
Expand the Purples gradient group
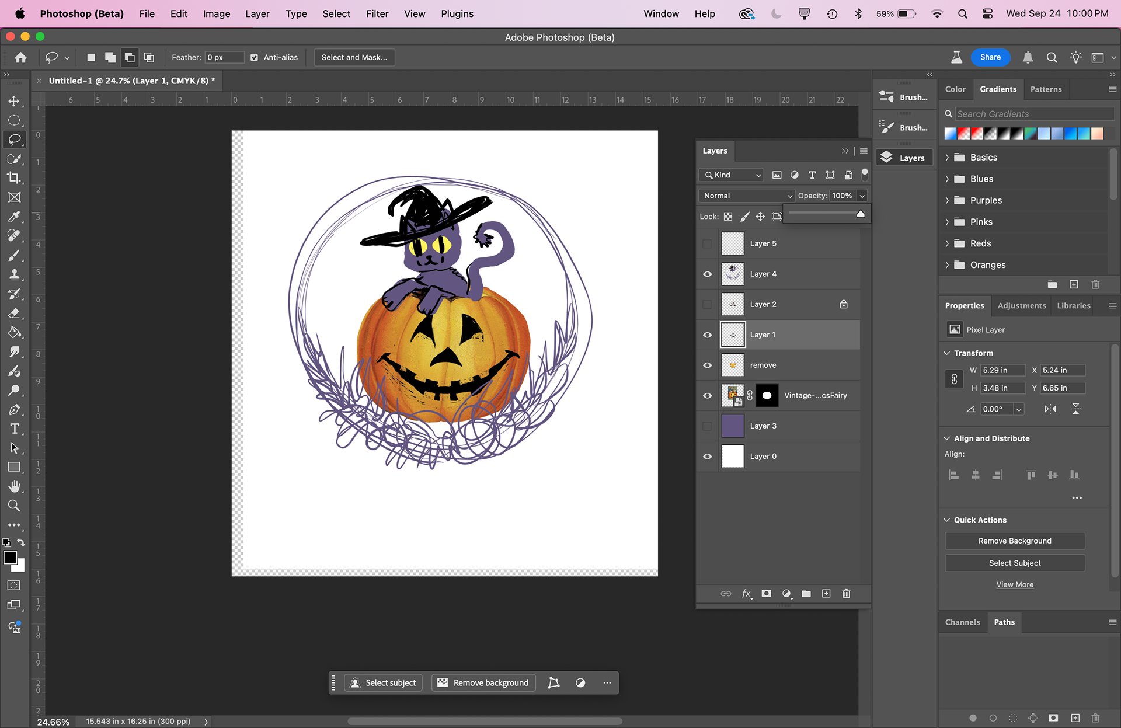point(948,200)
